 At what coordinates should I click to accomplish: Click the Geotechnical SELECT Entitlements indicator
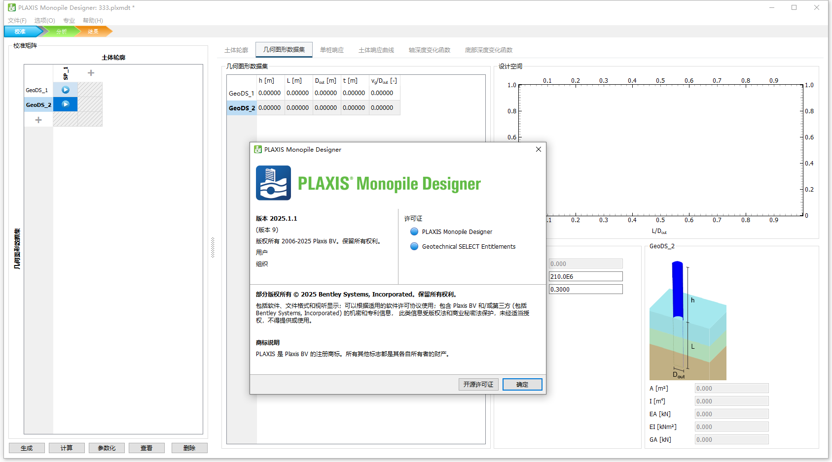click(x=414, y=246)
